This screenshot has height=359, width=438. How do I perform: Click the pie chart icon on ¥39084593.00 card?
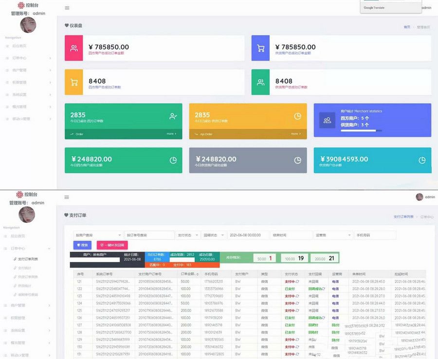pos(422,160)
